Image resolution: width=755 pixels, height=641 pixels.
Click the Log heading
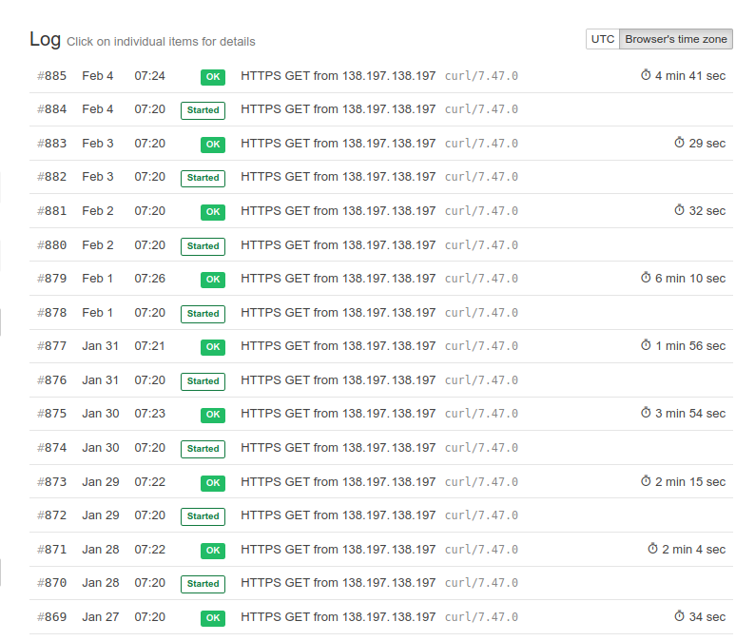tap(45, 39)
